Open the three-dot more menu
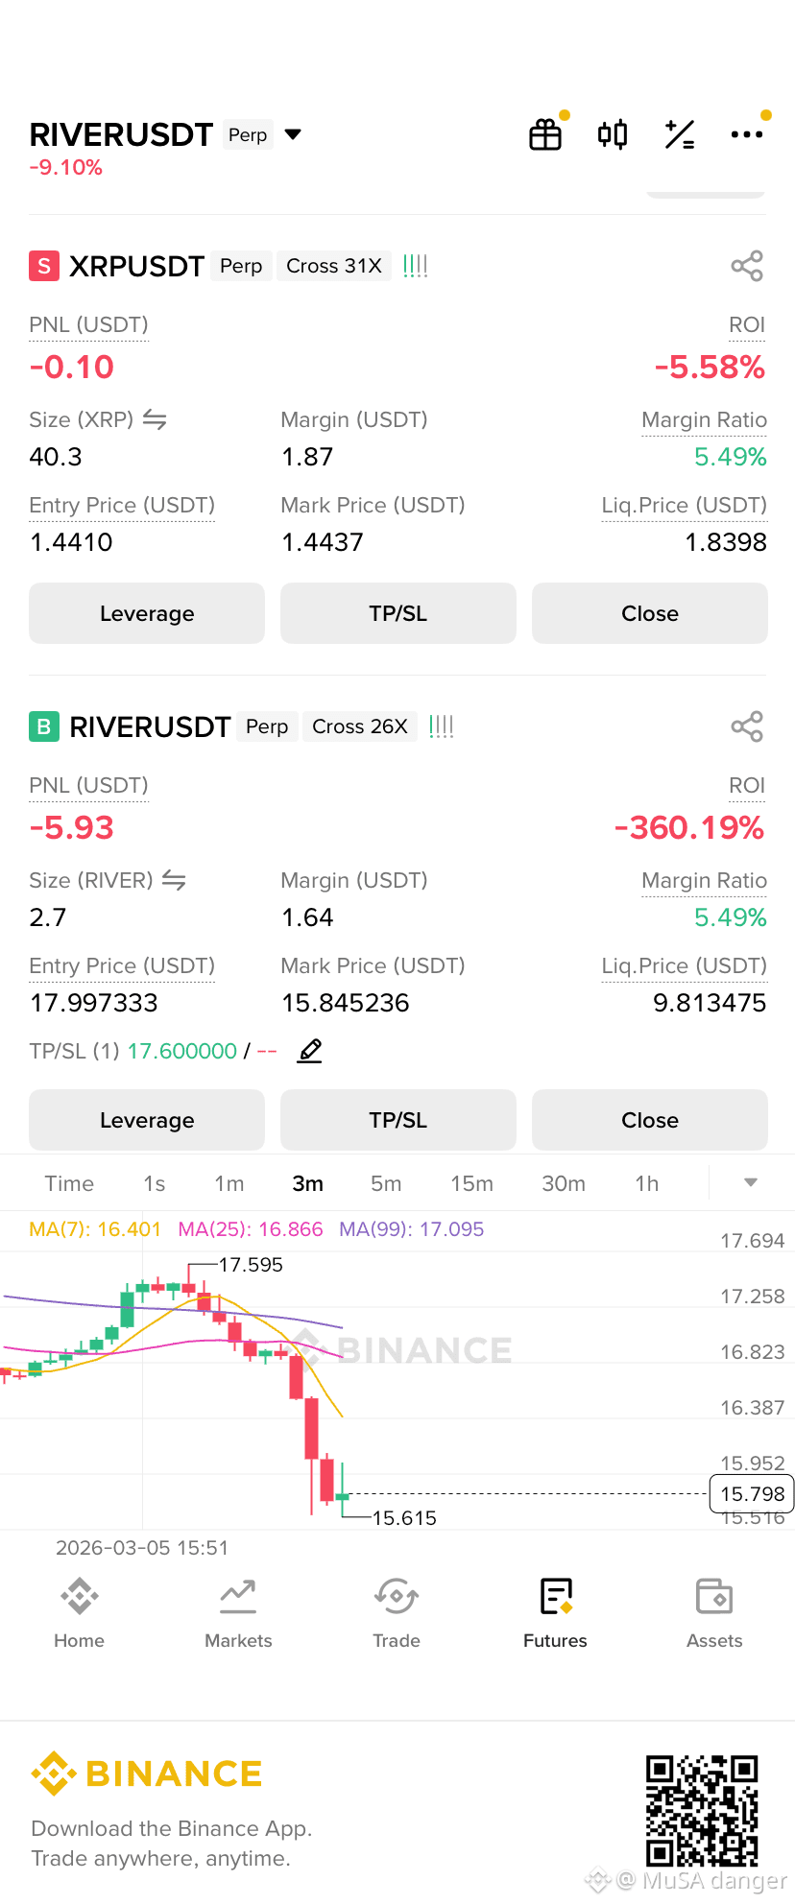Screen dimensions: 795x1904 point(747,134)
